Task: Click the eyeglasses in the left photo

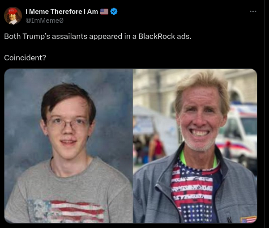Action: [68, 124]
